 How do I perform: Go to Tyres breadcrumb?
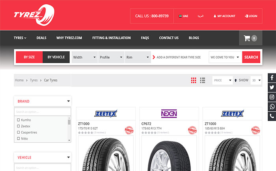point(34,80)
